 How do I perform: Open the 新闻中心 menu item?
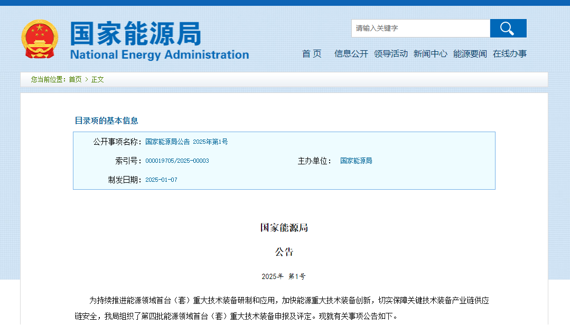(x=430, y=54)
